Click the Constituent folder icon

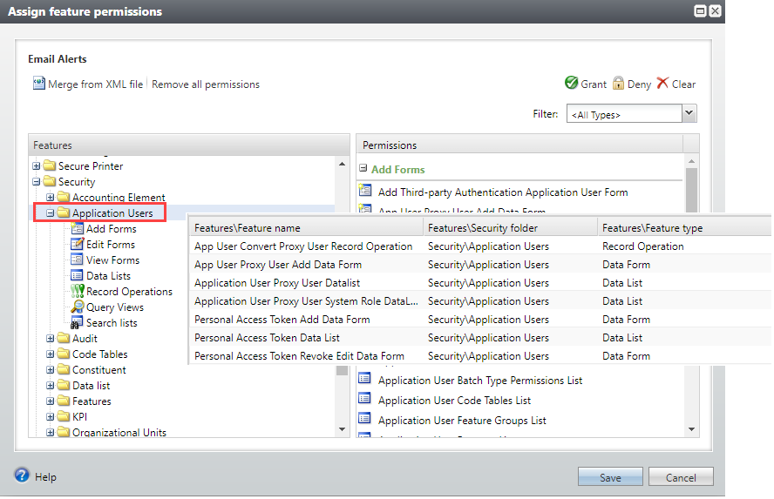click(63, 369)
